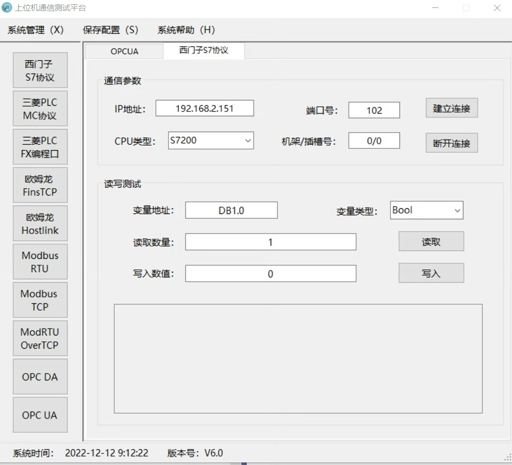Select the 西门子S7协议 tab

tap(203, 51)
